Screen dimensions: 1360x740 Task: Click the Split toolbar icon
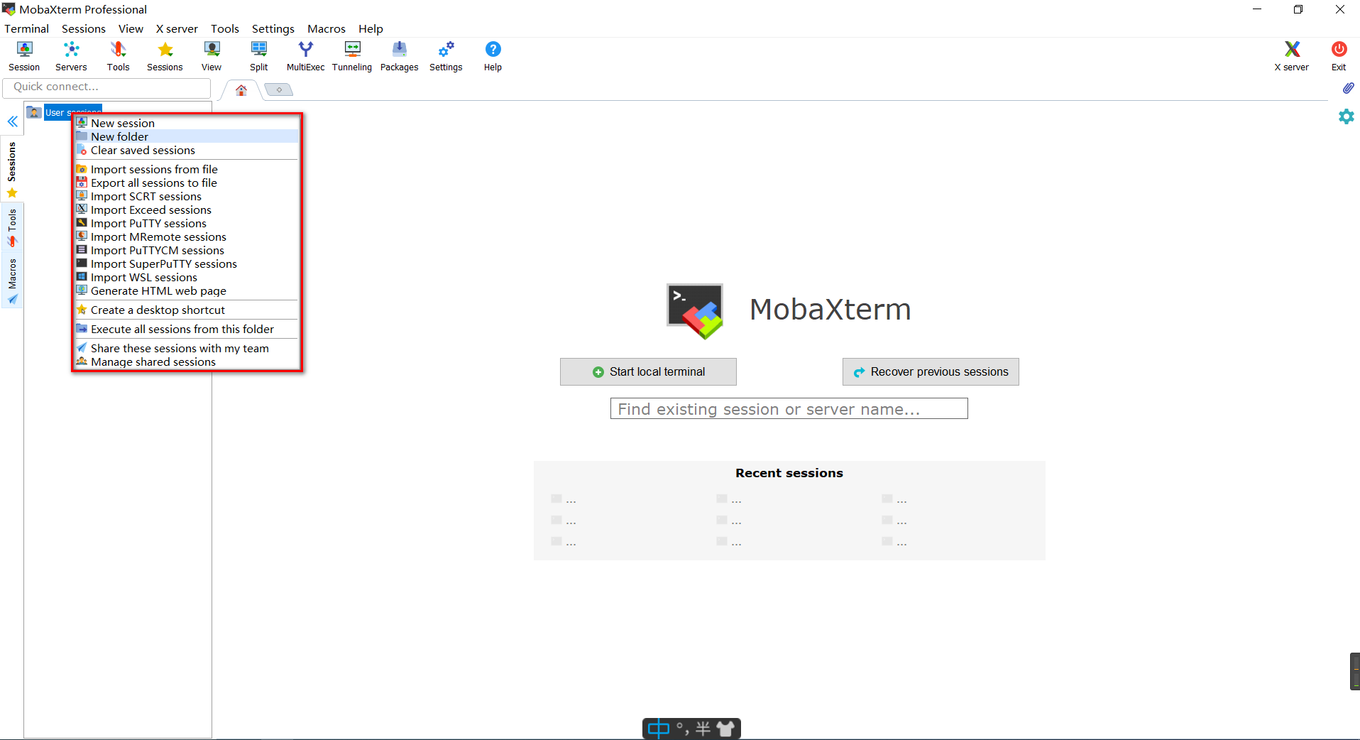[258, 55]
